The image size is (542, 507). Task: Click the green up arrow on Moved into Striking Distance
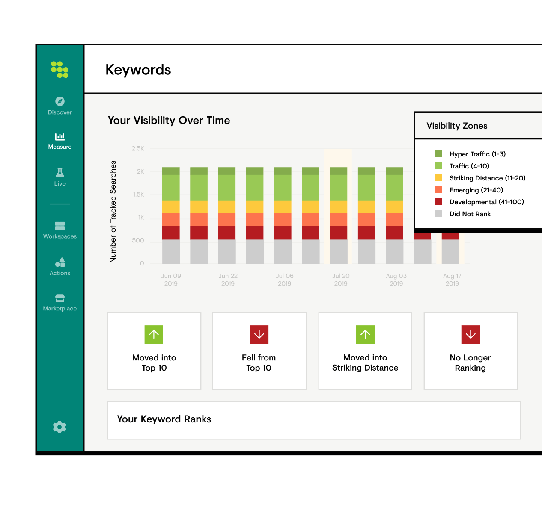click(x=365, y=335)
